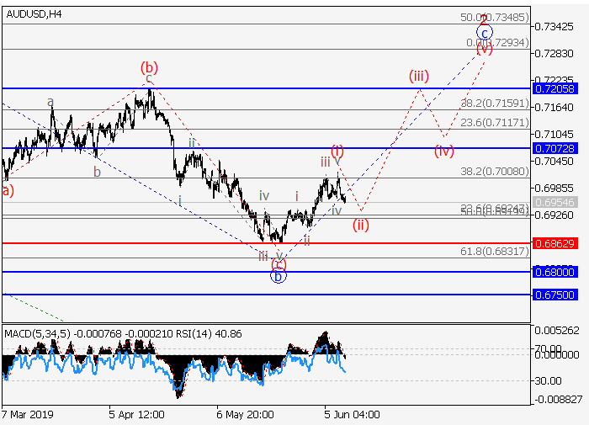The image size is (589, 425).
Task: Select the 6 May 20:00 date label
Action: [245, 415]
